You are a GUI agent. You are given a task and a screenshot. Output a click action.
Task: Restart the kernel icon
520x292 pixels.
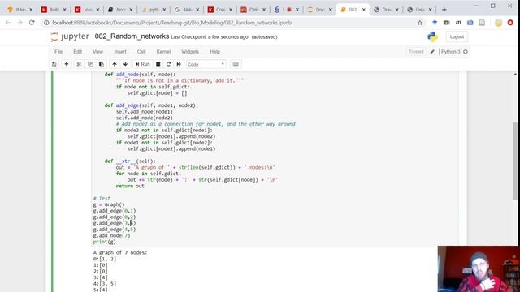[x=168, y=64]
